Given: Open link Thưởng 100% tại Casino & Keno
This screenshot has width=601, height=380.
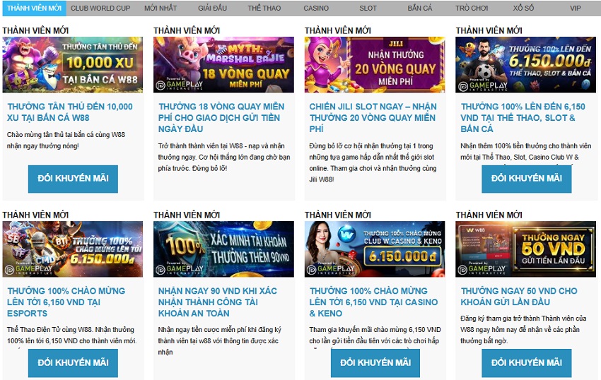Looking at the screenshot, I should tap(373, 302).
